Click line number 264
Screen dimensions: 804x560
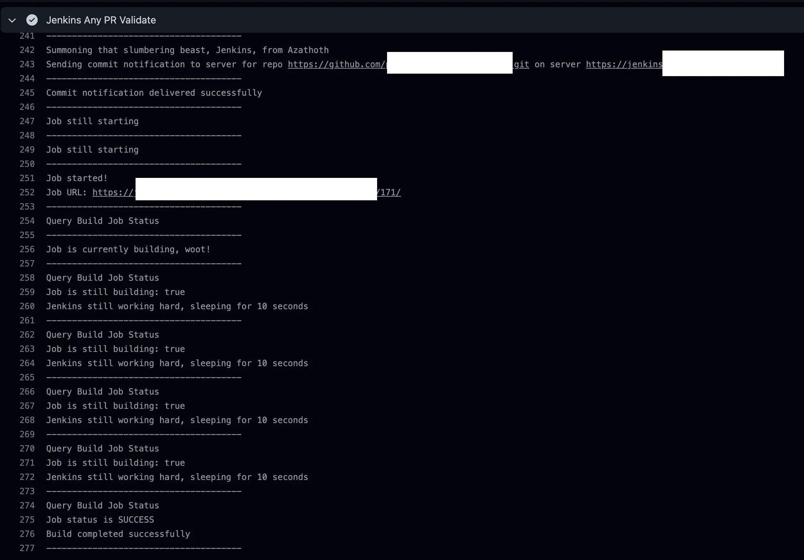[27, 363]
